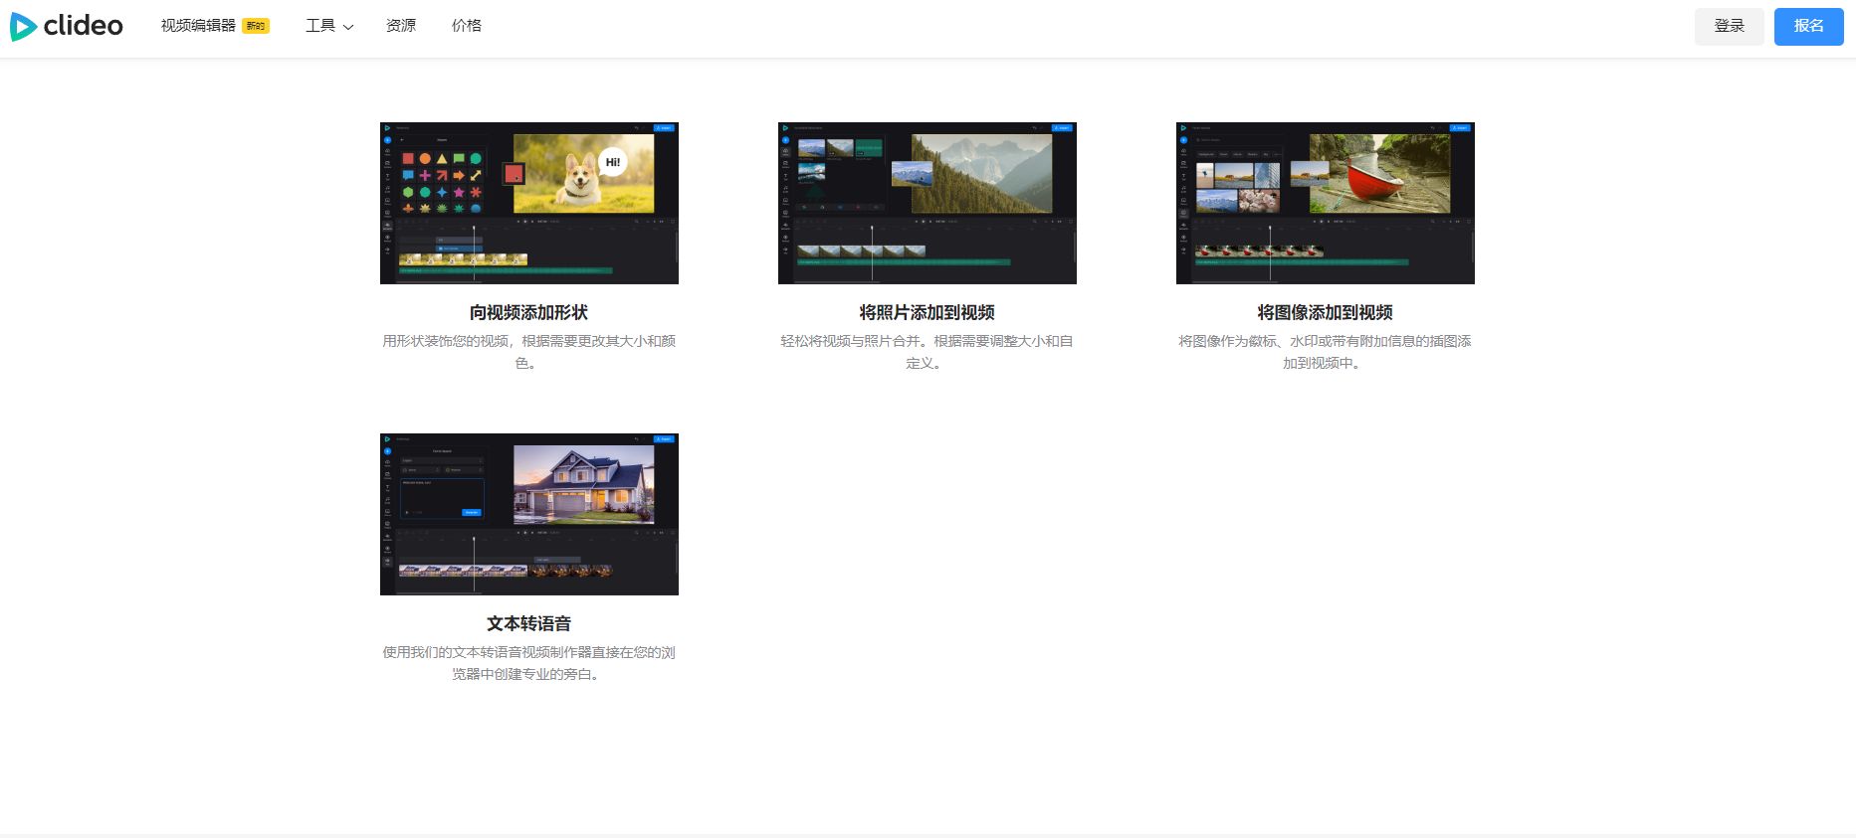
Task: Open the 资源 menu item
Action: (x=401, y=26)
